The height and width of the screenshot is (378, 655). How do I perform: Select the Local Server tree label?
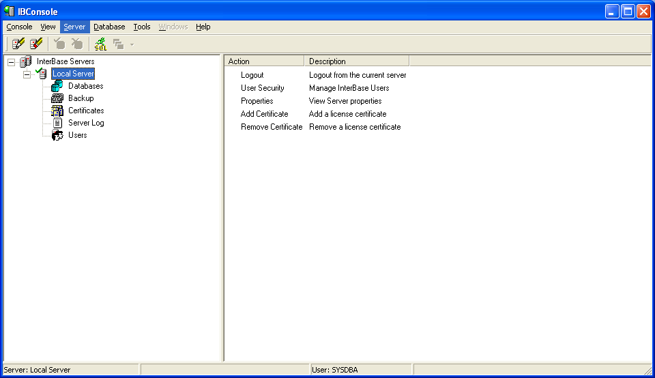click(73, 74)
